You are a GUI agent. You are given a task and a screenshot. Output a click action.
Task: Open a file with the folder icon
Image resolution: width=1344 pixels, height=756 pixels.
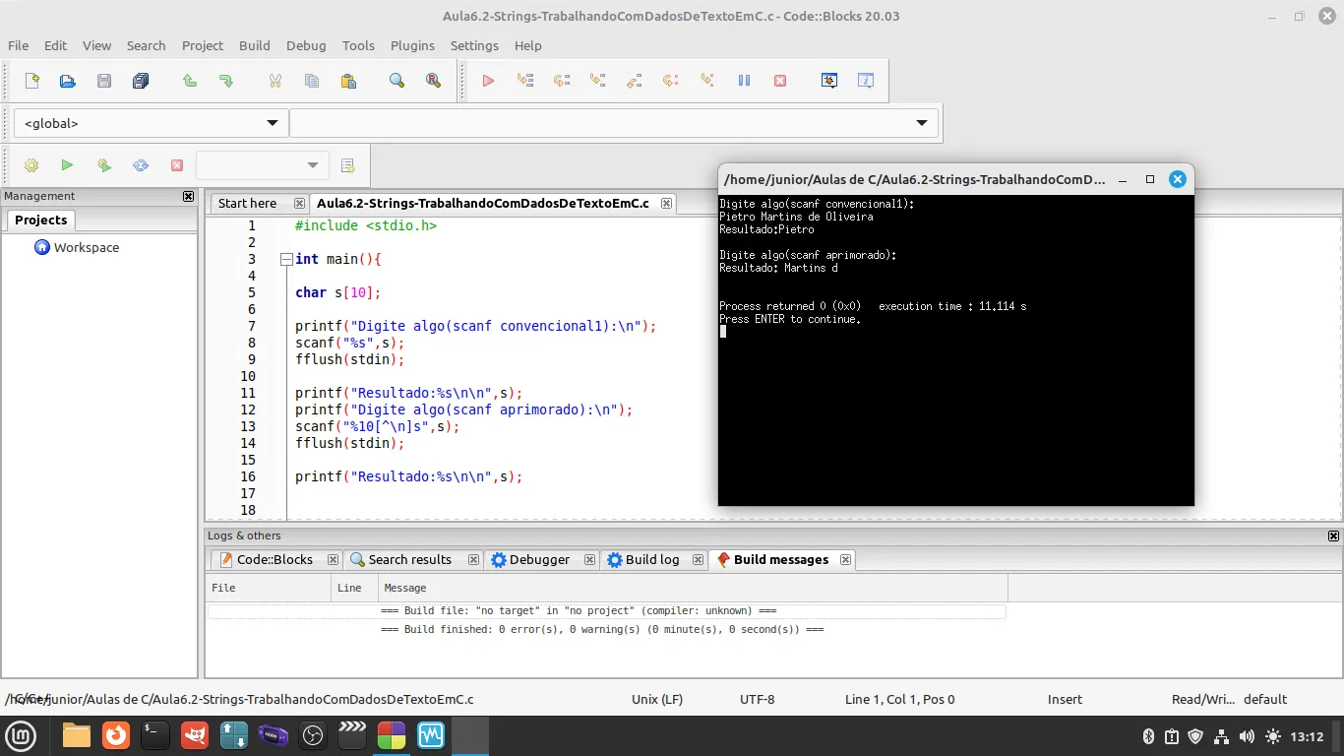click(68, 81)
